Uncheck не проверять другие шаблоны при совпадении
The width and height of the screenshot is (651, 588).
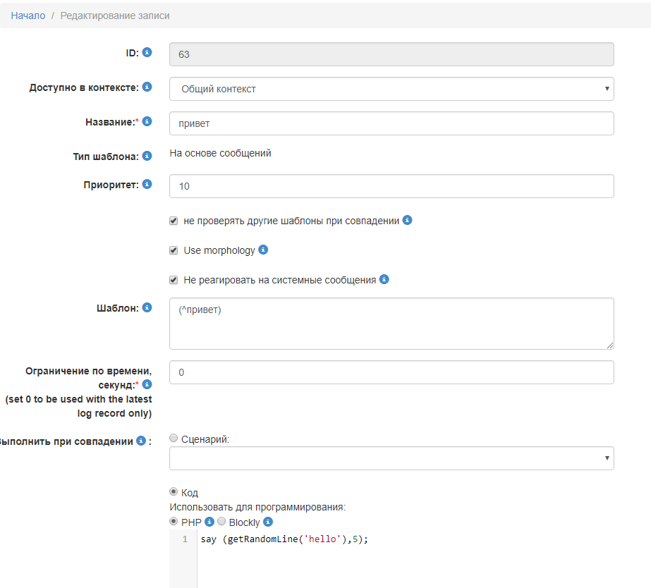(x=173, y=220)
